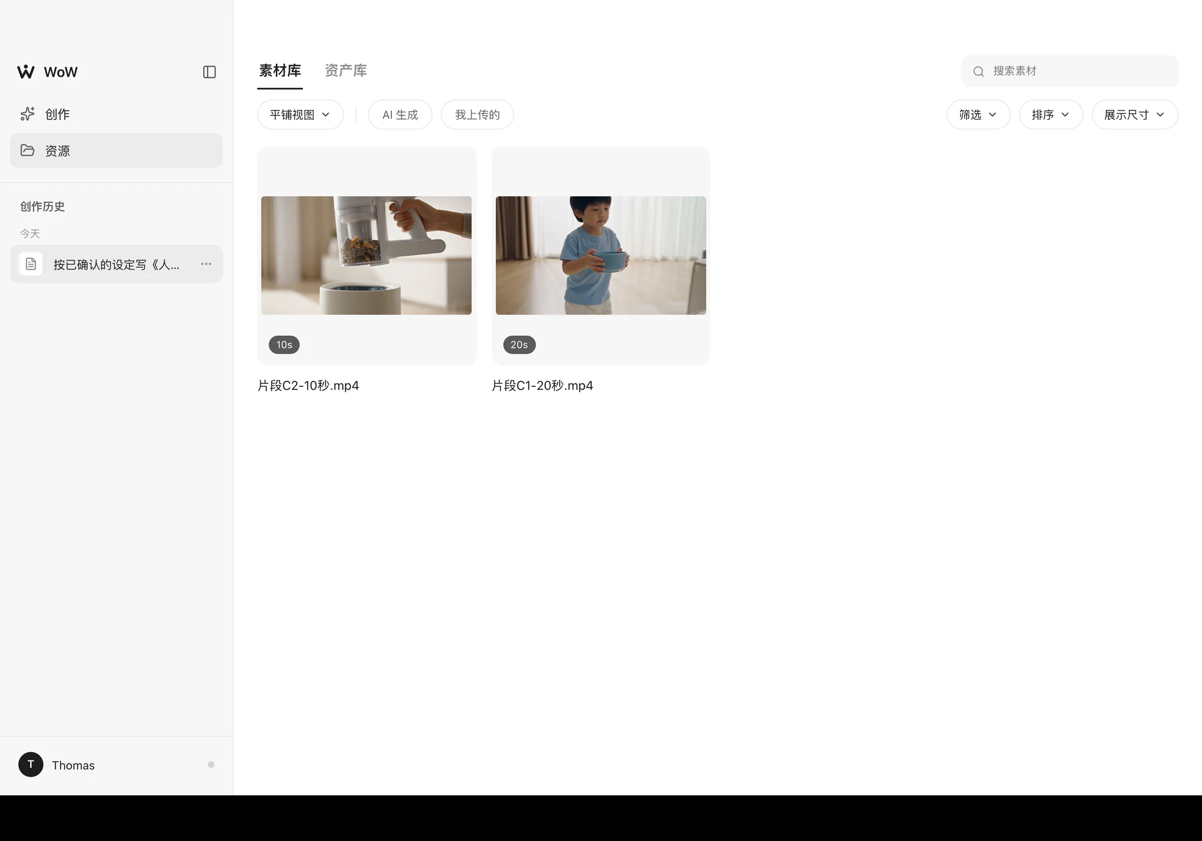Click the document icon of the history item

(31, 264)
